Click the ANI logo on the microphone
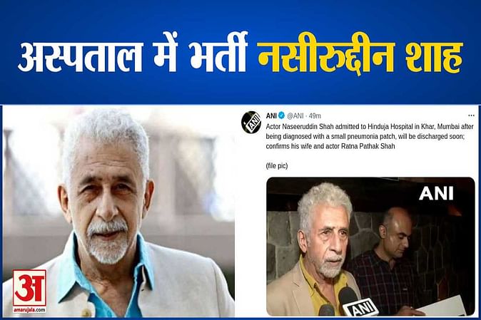 (361, 307)
